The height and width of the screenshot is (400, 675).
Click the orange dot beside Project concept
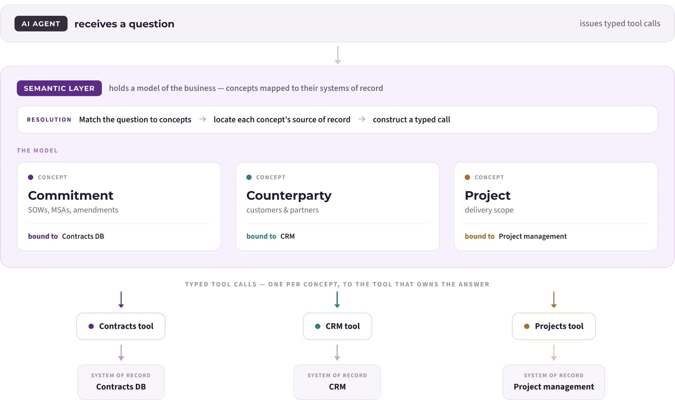click(467, 177)
